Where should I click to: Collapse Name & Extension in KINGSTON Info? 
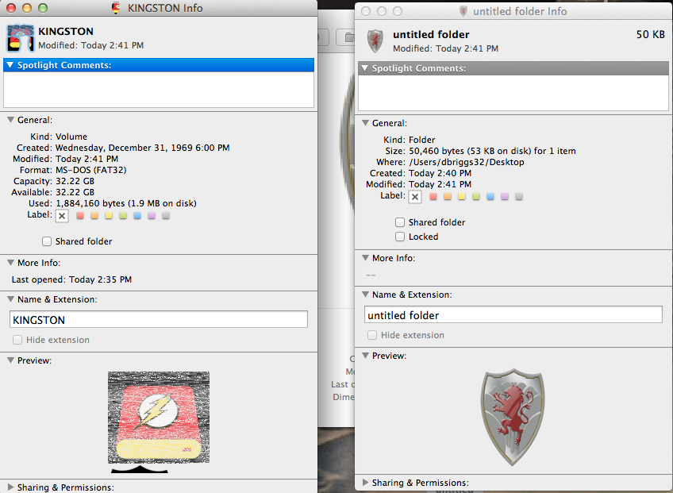(x=11, y=298)
